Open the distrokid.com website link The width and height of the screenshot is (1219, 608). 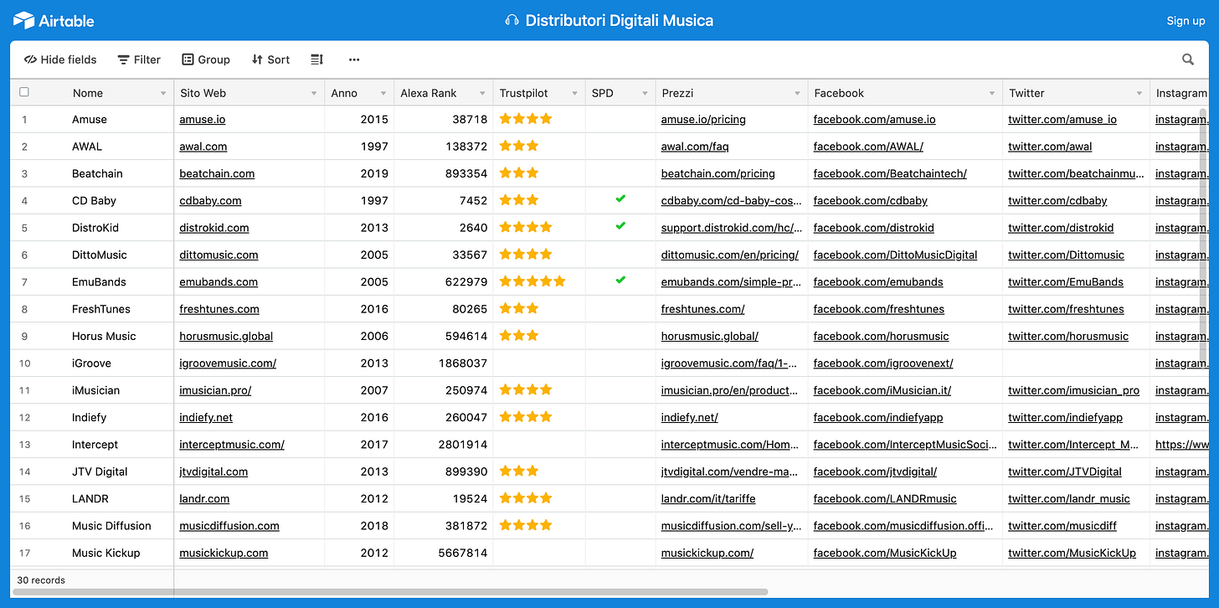pos(213,228)
